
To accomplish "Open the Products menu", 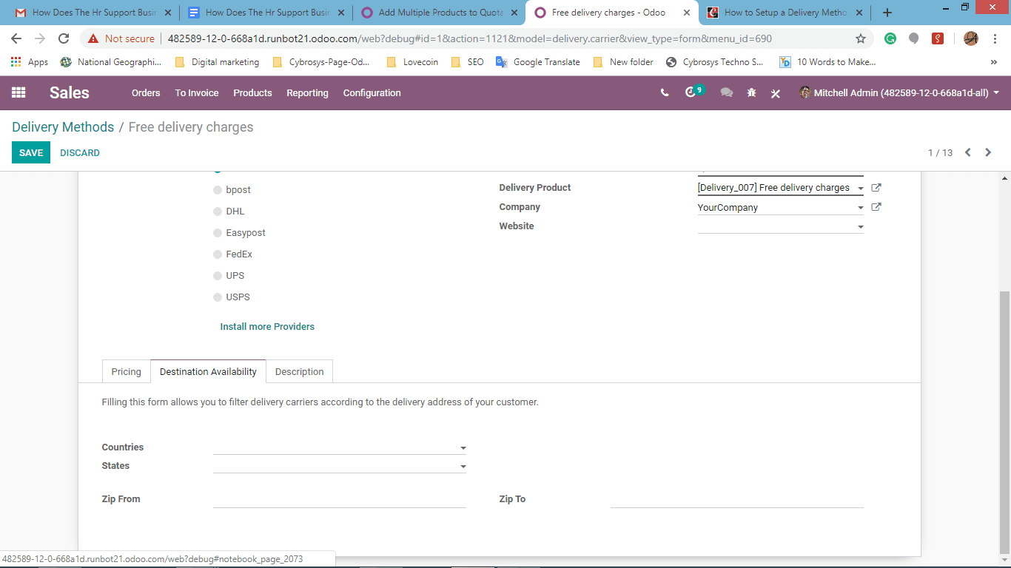I will (252, 92).
